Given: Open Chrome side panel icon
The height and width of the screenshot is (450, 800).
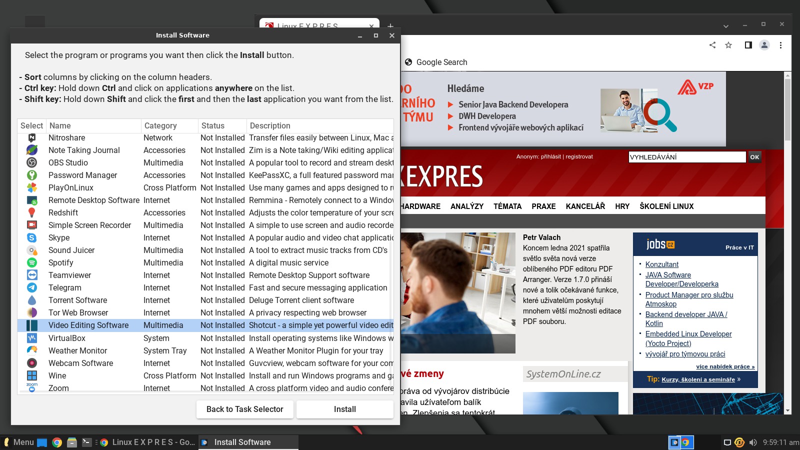Looking at the screenshot, I should click(748, 45).
